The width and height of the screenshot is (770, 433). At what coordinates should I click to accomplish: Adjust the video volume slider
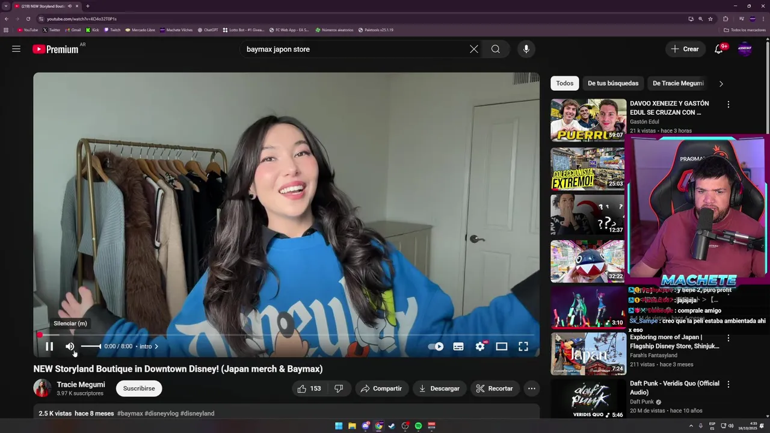pyautogui.click(x=91, y=346)
